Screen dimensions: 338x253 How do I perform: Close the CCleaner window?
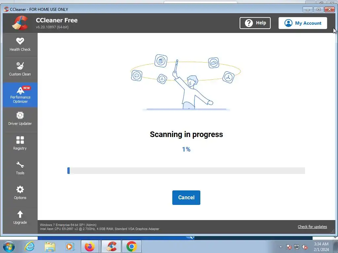coord(330,10)
